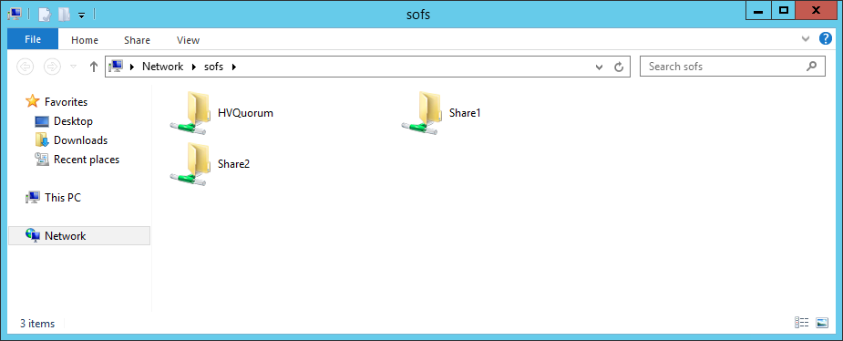This screenshot has height=341, width=843.
Task: Click the search magnifier icon
Action: [812, 67]
